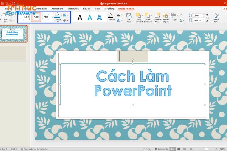
Task: Open the Shape Fill dropdown arrow
Action: point(61,15)
